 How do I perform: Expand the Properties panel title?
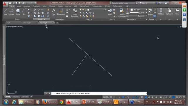pyautogui.click(x=132, y=19)
